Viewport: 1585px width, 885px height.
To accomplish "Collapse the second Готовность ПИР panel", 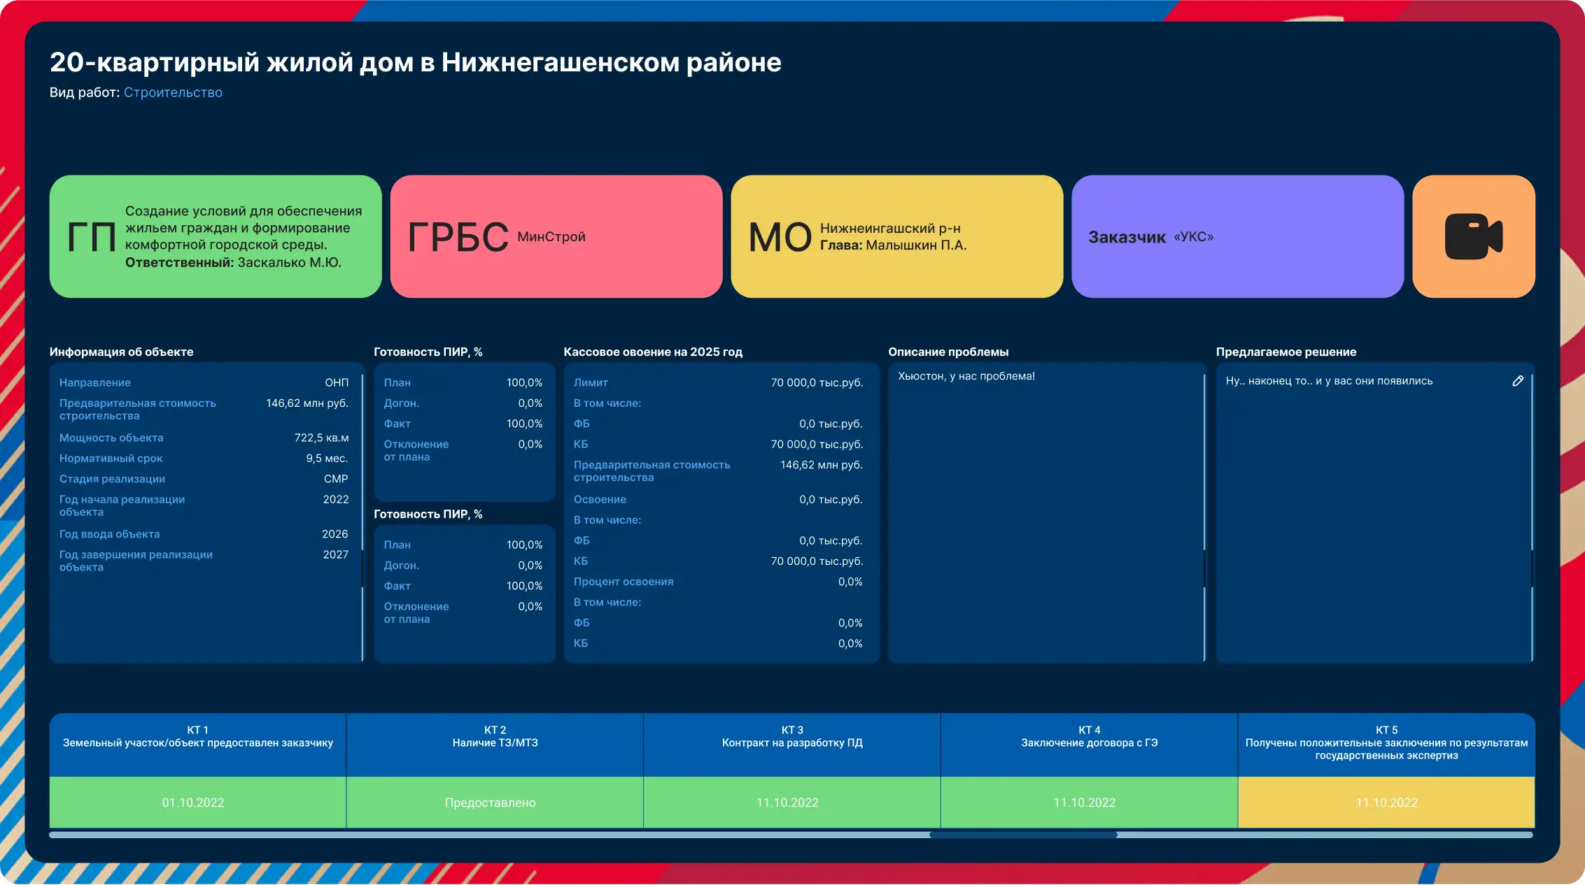I will (x=429, y=514).
